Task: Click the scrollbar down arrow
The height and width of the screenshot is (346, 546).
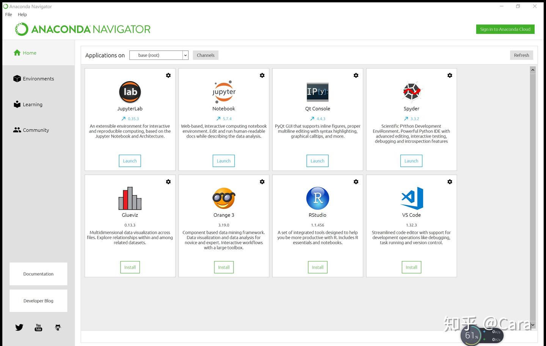Action: (533, 325)
